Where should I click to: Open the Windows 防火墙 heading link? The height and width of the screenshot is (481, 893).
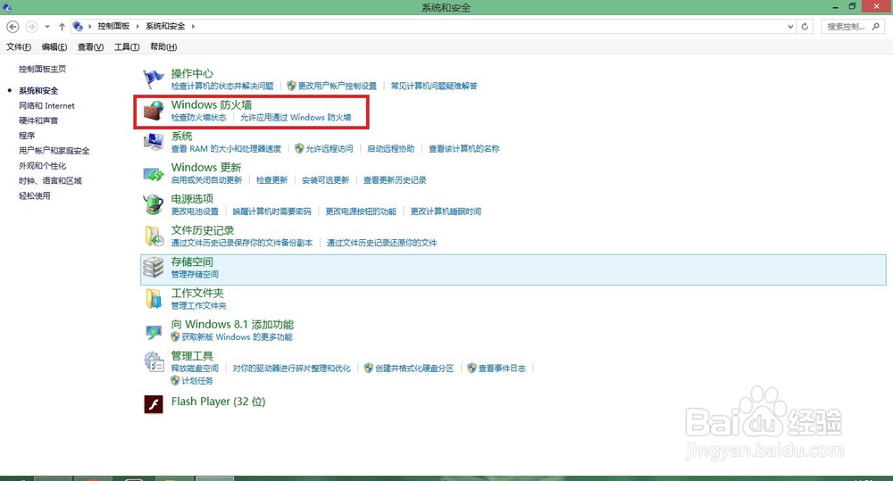click(x=212, y=104)
